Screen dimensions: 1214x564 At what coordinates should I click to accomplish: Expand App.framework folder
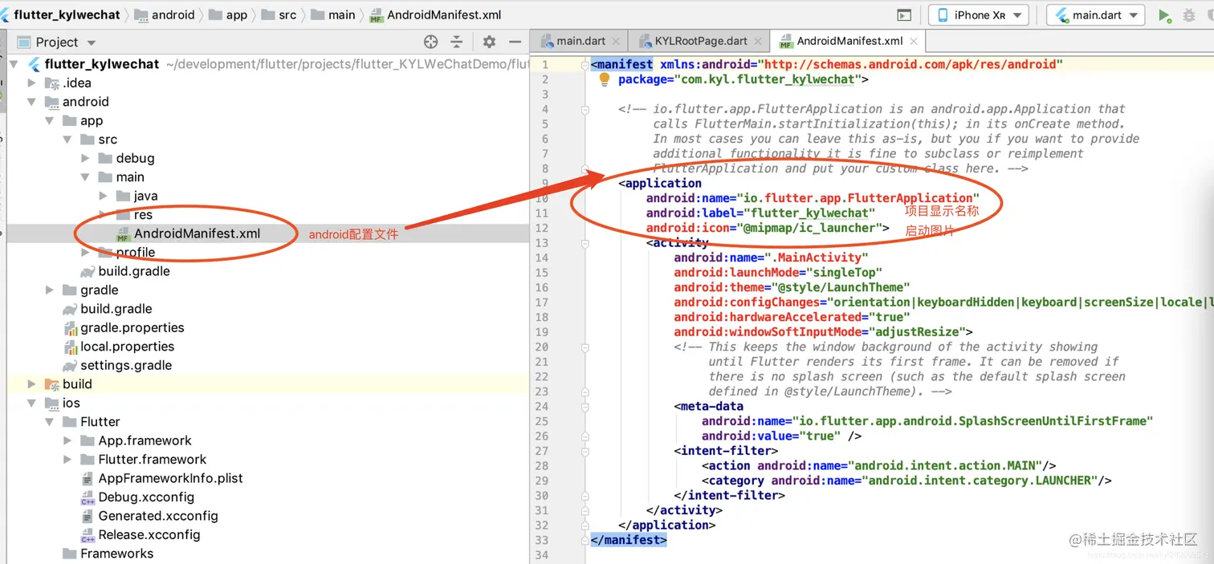point(67,440)
